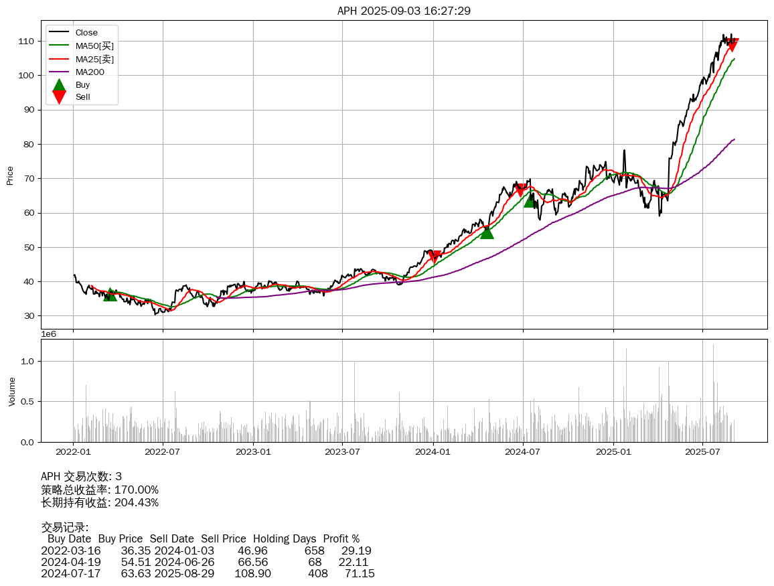Image resolution: width=774 pixels, height=586 pixels.
Task: Click the trade record row sold 2025-08-29
Action: [x=208, y=574]
